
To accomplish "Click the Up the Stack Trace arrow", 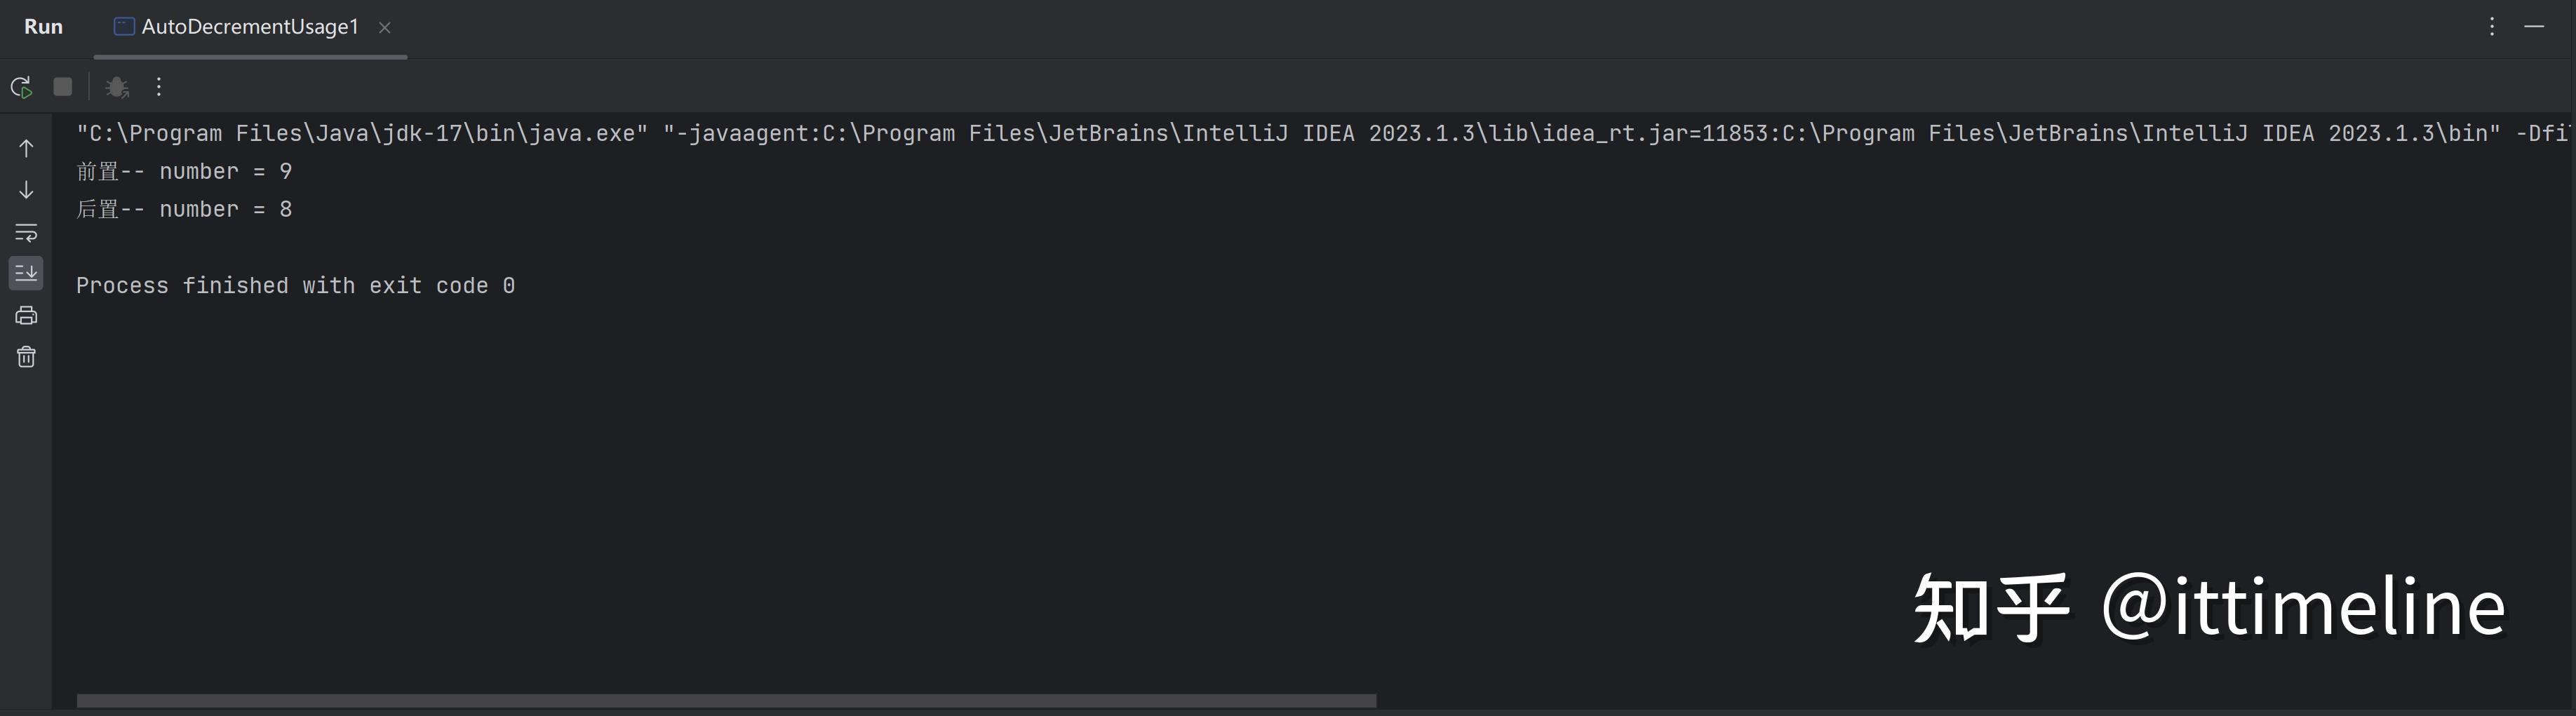I will pos(26,148).
